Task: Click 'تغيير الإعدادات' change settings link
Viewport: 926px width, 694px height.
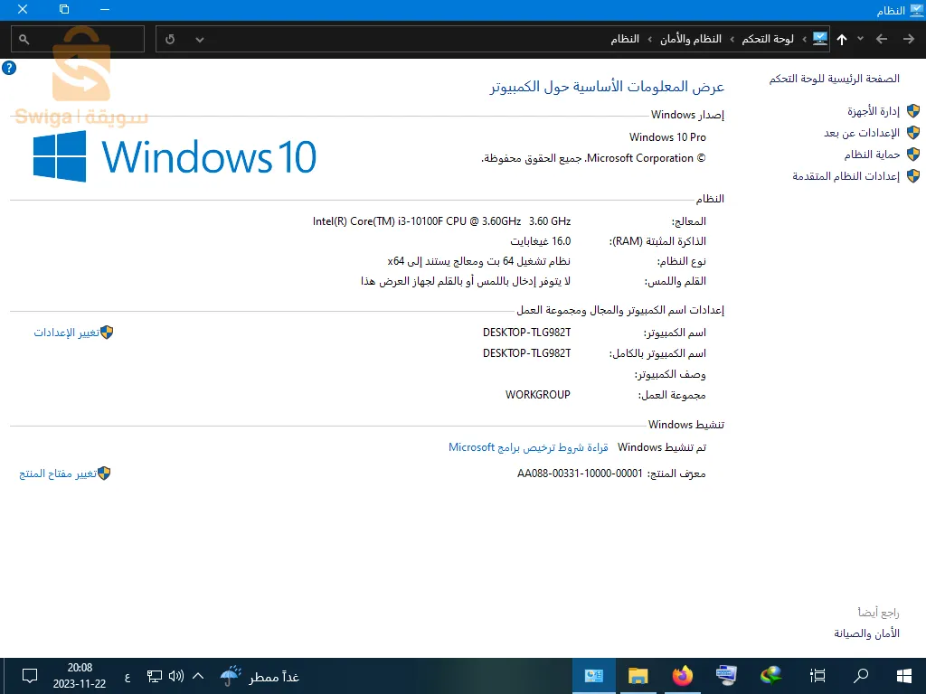Action: 66,333
